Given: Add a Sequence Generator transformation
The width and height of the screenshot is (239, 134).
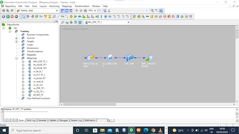Looking at the screenshot, I should click(58, 16).
